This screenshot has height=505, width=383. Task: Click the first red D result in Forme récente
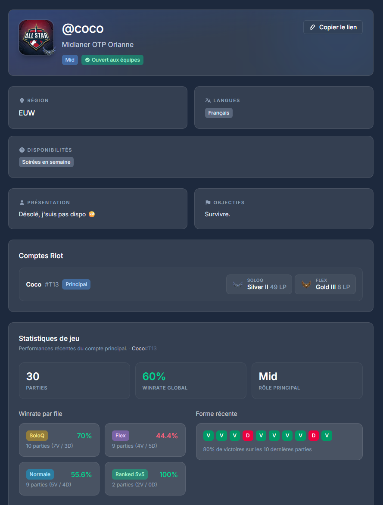248,436
